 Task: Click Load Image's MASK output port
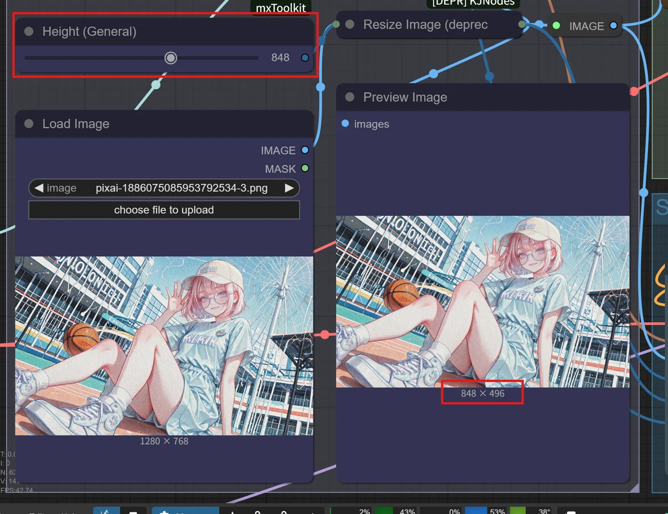point(304,168)
